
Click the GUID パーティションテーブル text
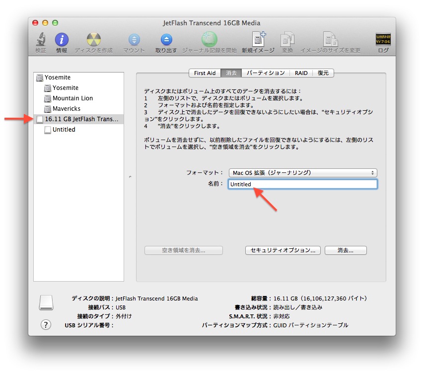311,325
